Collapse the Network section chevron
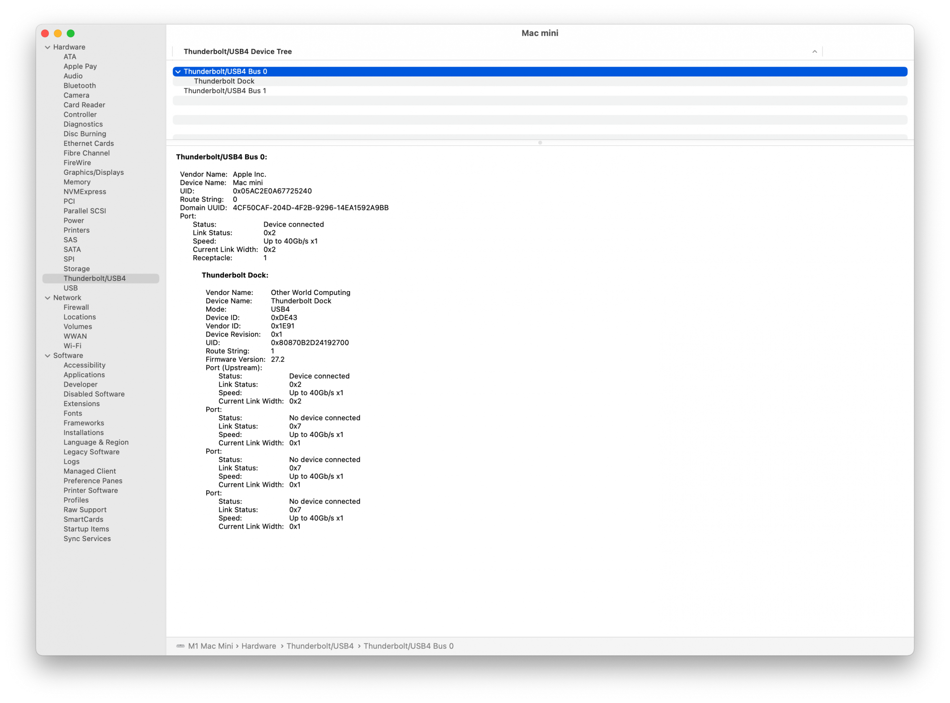Image resolution: width=950 pixels, height=703 pixels. pos(47,298)
